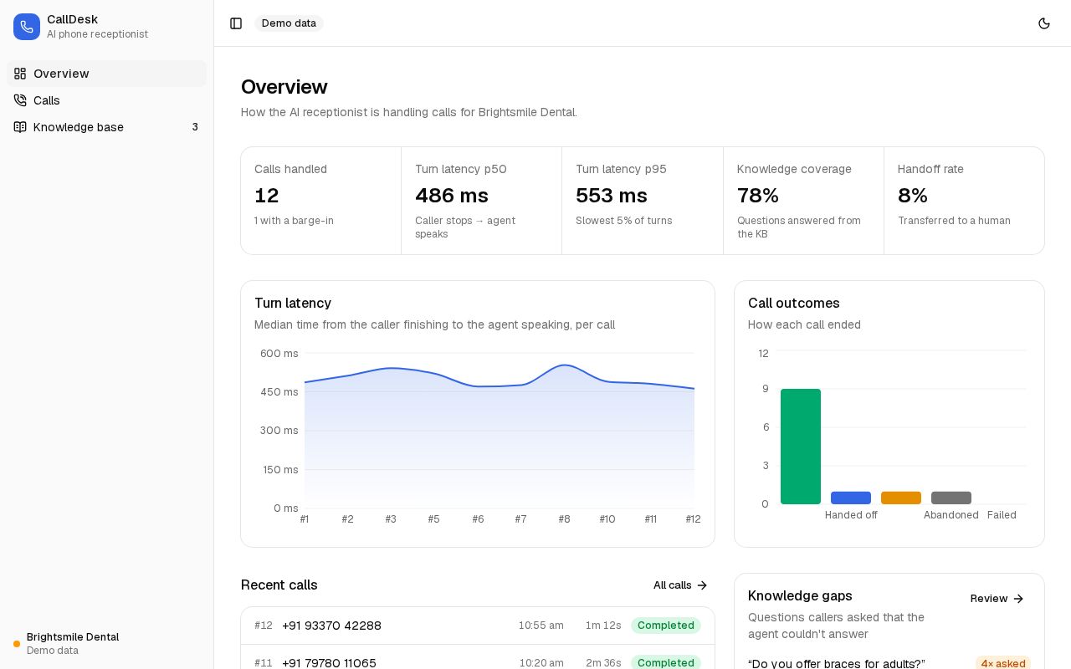Click the arrow icon next to Review
Screen dimensions: 1071x669
coord(1018,599)
